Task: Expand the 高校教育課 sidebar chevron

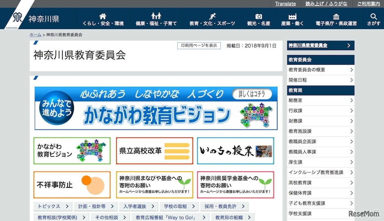Action: 351,183
